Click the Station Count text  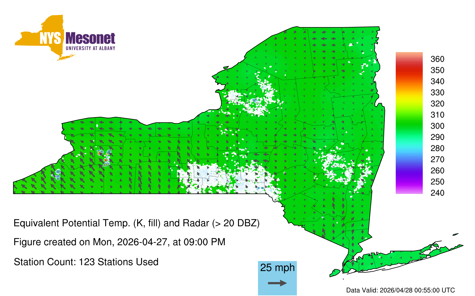pos(86,262)
